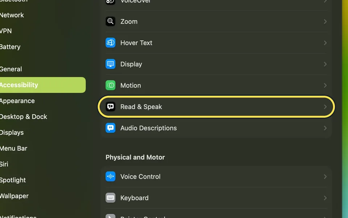This screenshot has width=348, height=218.
Task: Select Accessibility in the sidebar
Action: point(43,85)
